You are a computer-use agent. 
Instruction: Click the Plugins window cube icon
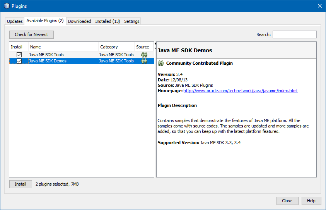coord(7,6)
